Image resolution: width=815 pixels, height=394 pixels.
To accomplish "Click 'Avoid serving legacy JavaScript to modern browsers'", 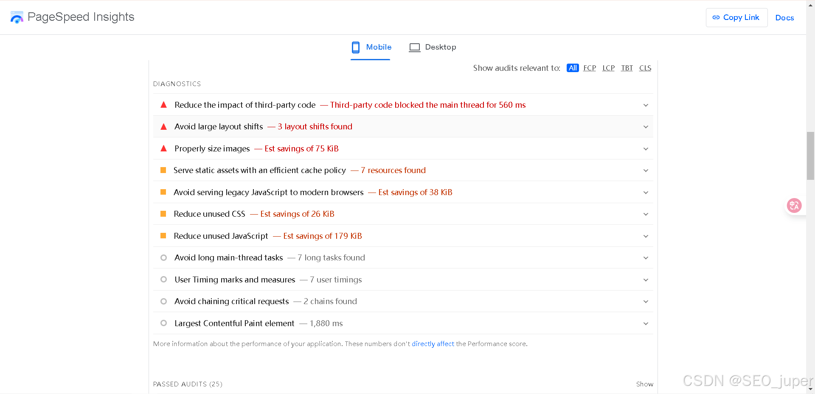I will (x=269, y=192).
